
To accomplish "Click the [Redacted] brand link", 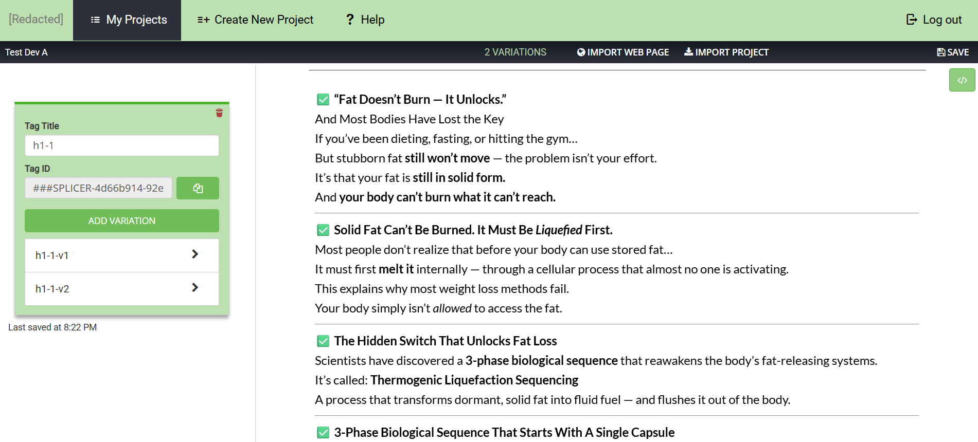I will coord(36,19).
